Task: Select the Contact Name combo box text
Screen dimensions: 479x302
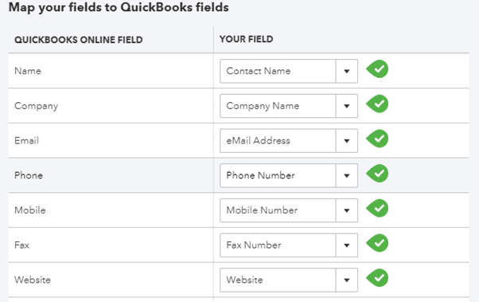Action: 259,71
